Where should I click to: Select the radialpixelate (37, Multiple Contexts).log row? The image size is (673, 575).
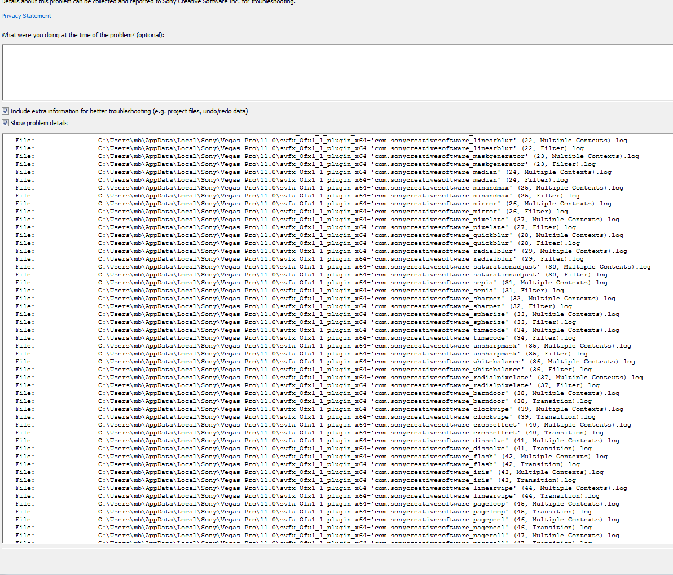329,378
